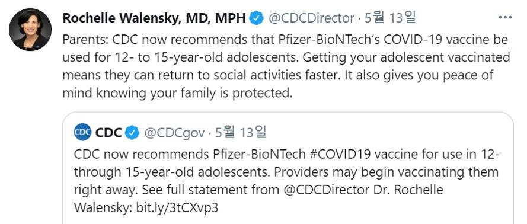Viewport: 527px width, 224px height.
Task: Click the verified badge beside Rochelle Walensky
Action: (256, 18)
